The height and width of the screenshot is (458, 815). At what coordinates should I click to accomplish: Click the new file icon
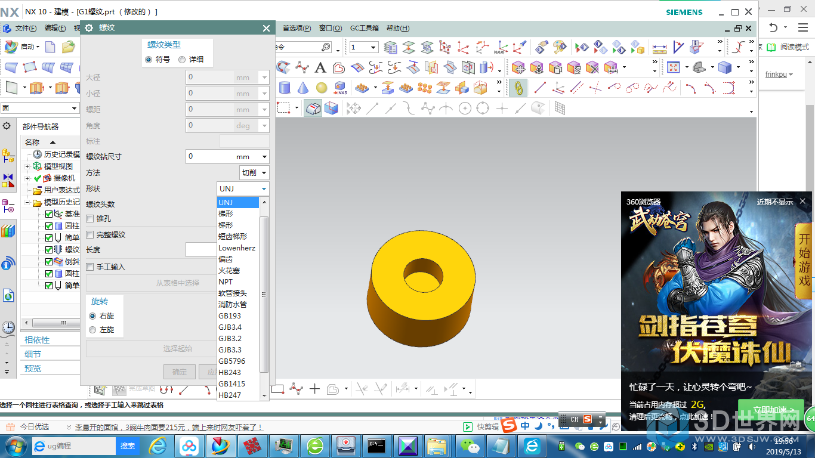pos(51,47)
